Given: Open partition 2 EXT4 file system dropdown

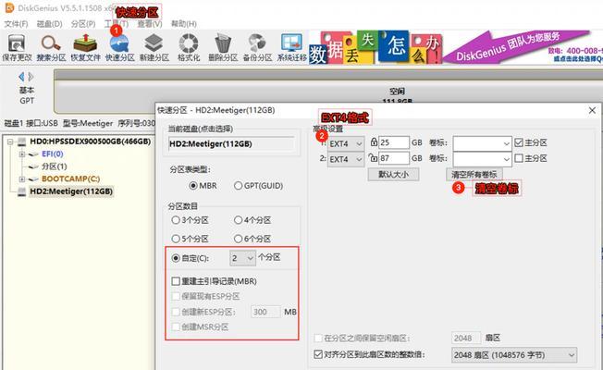Looking at the screenshot, I should (x=346, y=159).
